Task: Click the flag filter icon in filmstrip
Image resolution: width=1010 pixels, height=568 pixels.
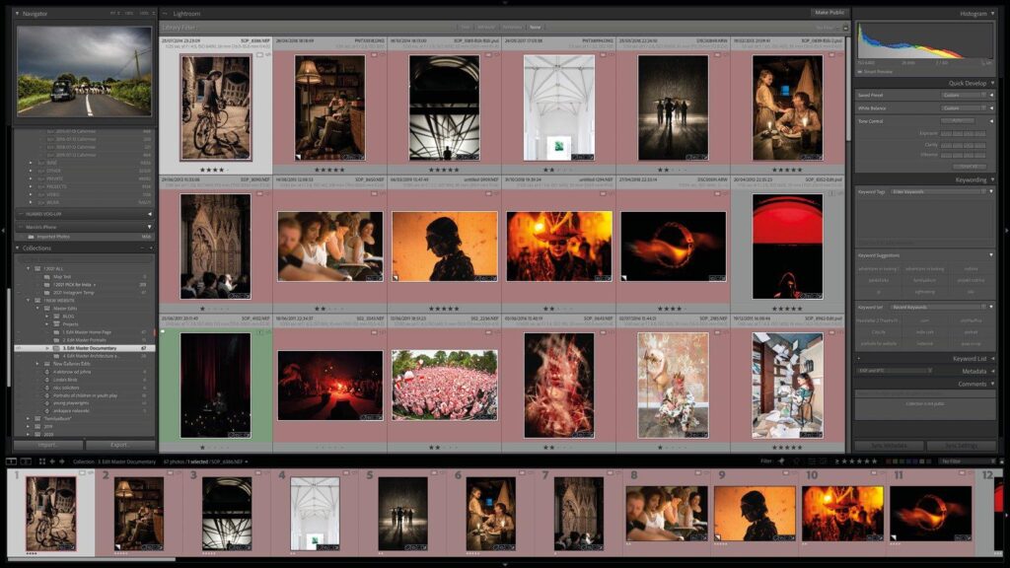Action: point(782,461)
